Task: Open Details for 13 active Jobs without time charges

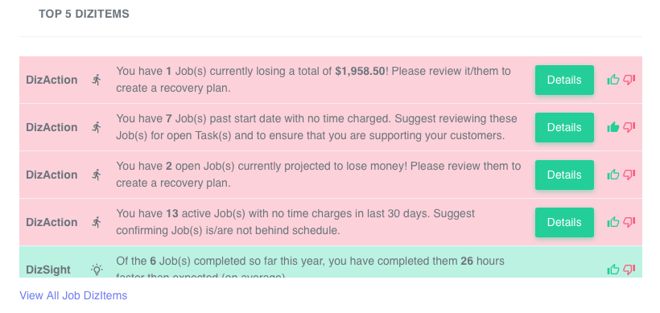Action: tap(564, 223)
